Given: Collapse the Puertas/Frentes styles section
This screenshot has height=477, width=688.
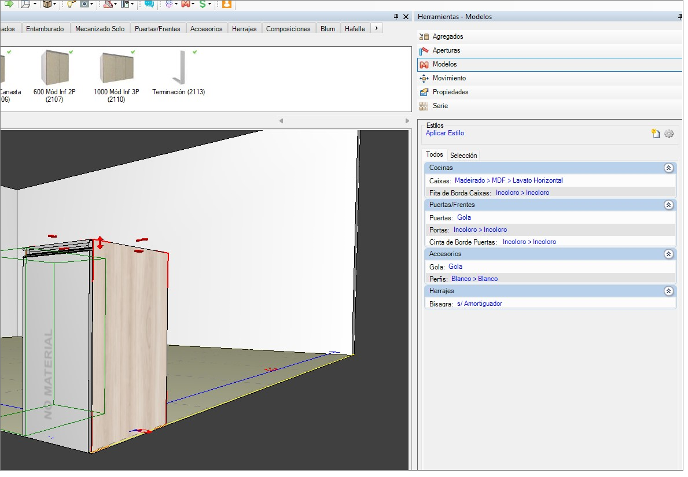Looking at the screenshot, I should (x=669, y=205).
